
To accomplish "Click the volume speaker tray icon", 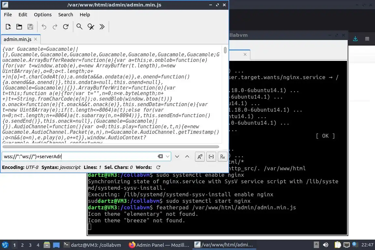I will coord(326,245).
